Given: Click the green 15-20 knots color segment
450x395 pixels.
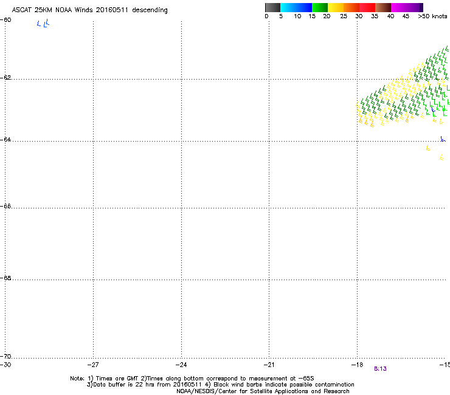Looking at the screenshot, I should tap(320, 7).
